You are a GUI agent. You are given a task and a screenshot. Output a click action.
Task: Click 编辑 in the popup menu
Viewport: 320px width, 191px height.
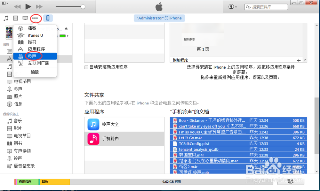[35, 72]
